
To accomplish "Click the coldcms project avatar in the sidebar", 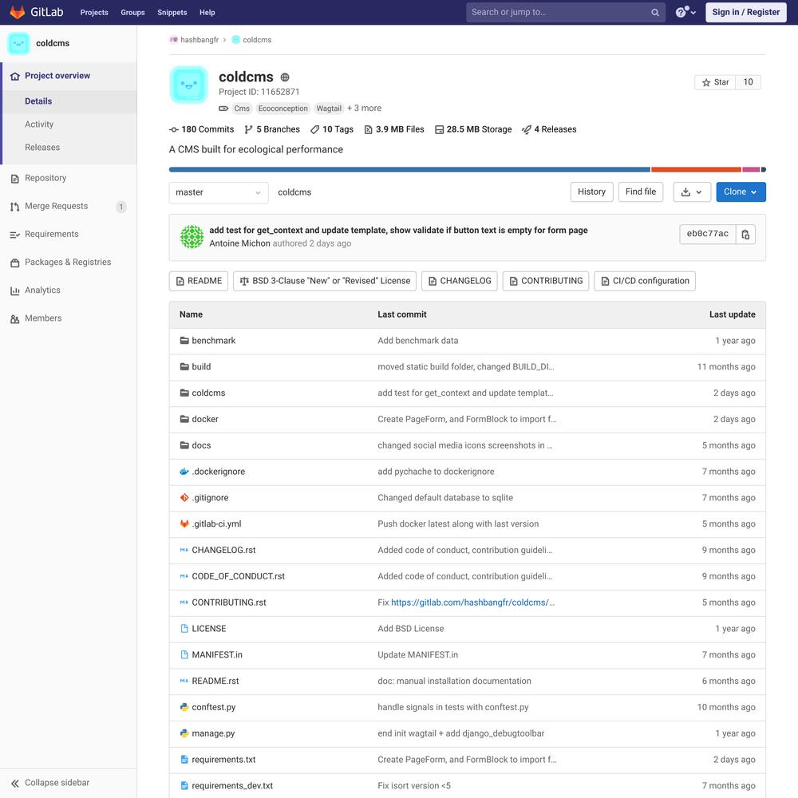I will tap(19, 43).
